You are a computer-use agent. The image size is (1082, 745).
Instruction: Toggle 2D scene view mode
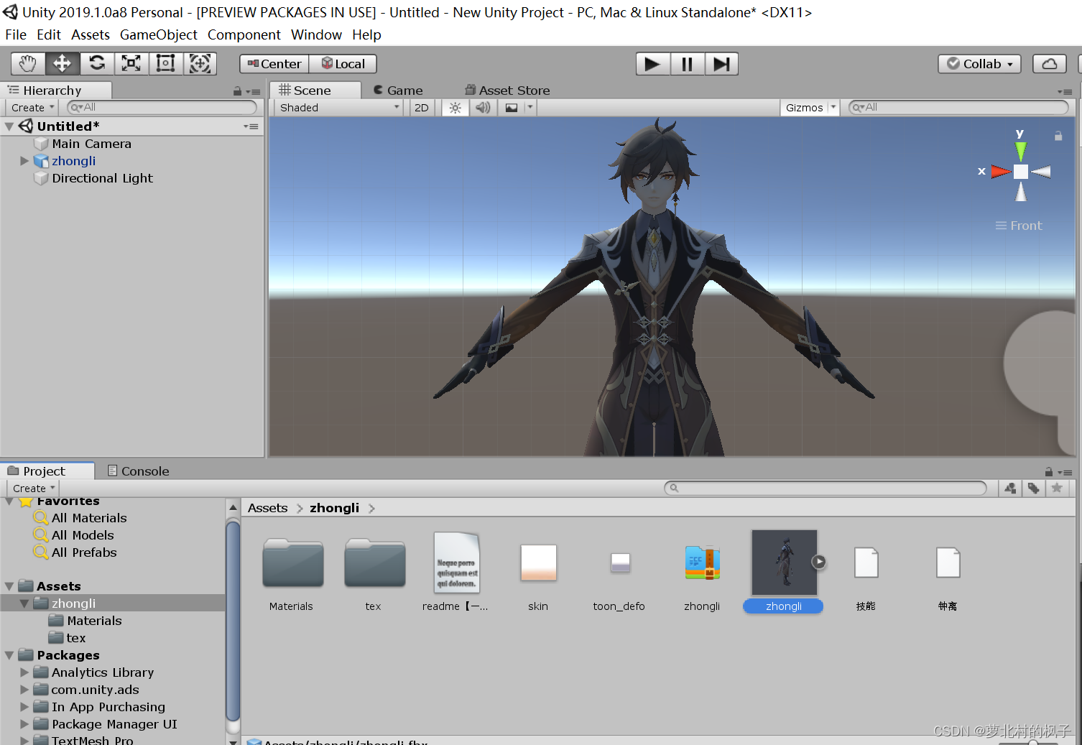point(422,108)
